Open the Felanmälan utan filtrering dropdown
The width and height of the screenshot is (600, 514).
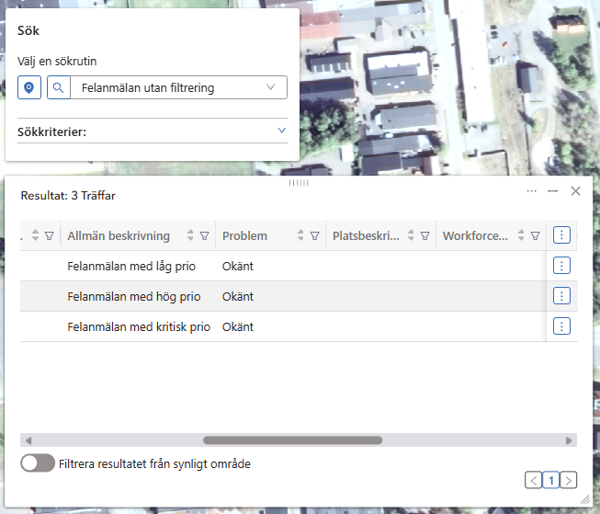(178, 87)
